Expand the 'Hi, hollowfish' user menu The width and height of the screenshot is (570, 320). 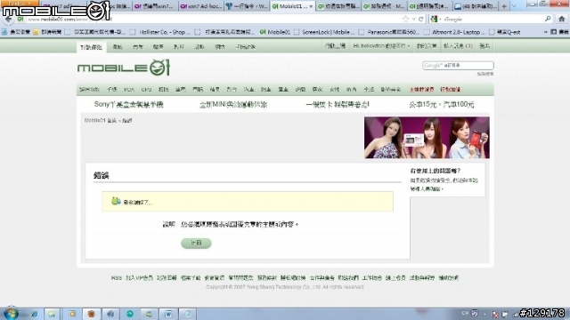coord(381,45)
